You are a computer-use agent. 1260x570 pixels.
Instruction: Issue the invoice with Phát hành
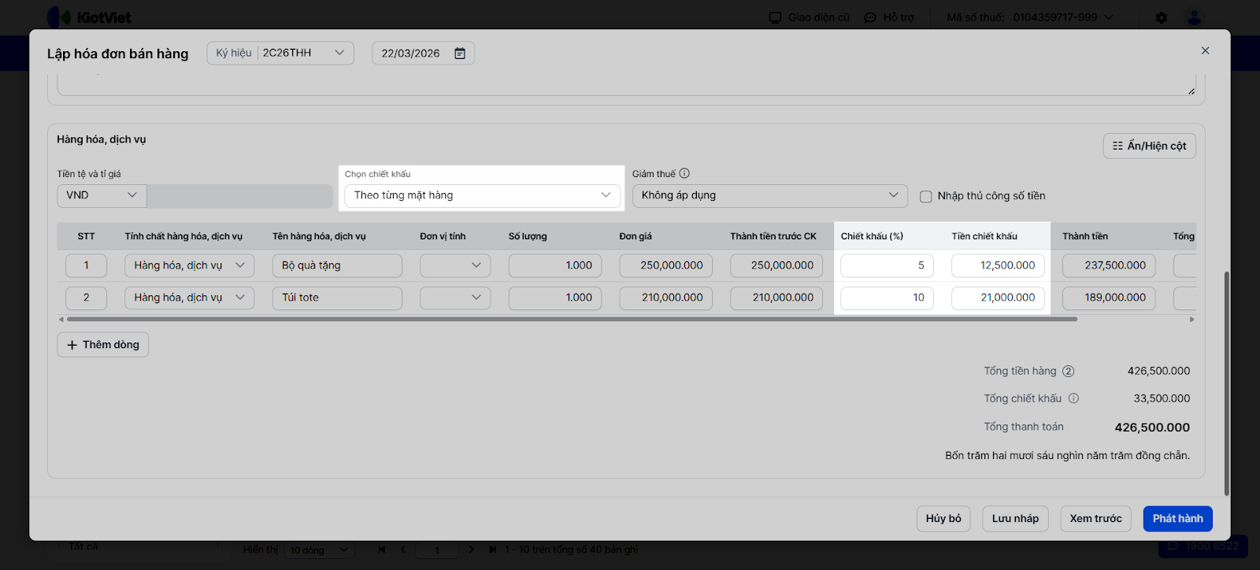click(1178, 519)
